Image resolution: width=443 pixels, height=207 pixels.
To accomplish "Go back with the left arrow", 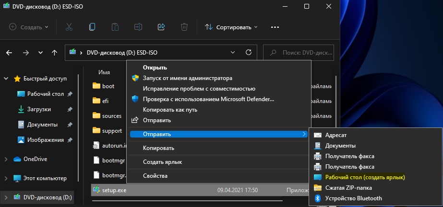I will click(9, 53).
